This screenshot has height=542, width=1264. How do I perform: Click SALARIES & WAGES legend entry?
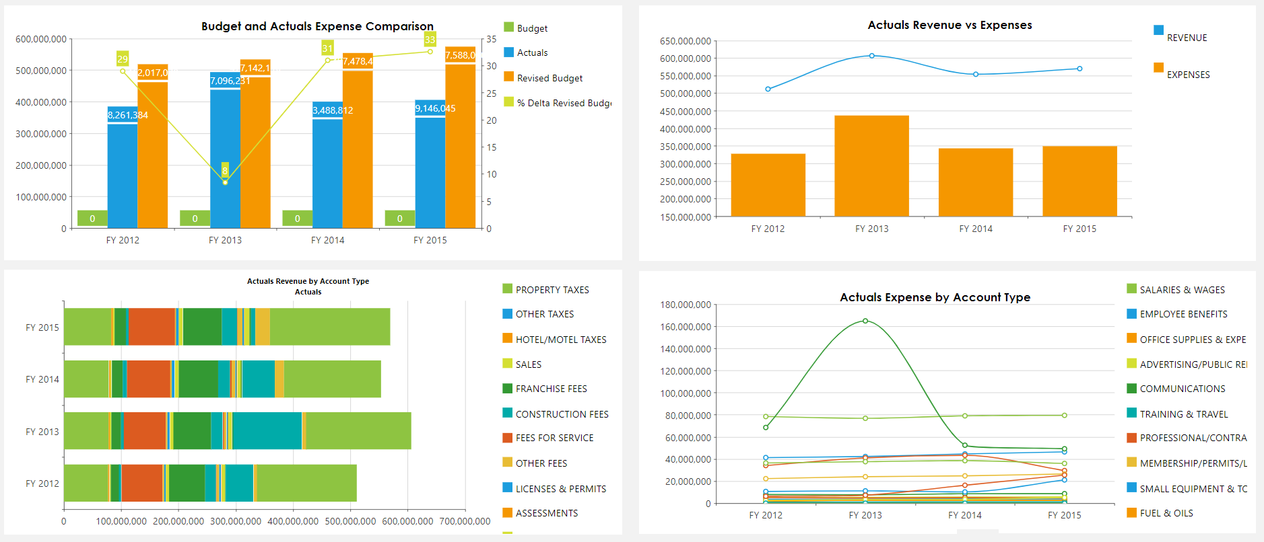tap(1176, 290)
